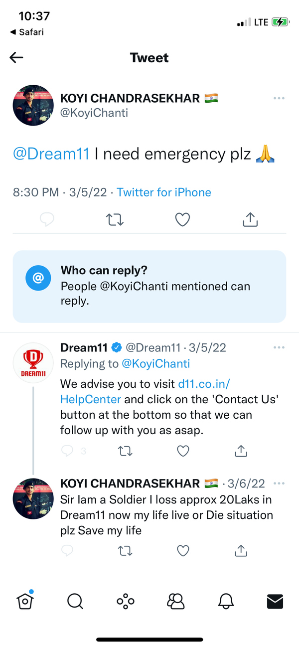Reply to the main tweet via comment icon
The height and width of the screenshot is (648, 299).
pos(46,219)
